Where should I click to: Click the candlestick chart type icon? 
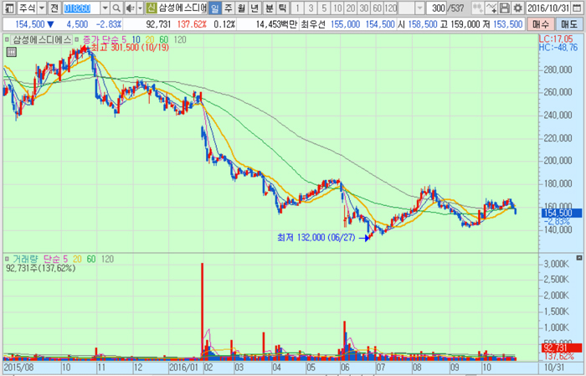pyautogui.click(x=478, y=8)
